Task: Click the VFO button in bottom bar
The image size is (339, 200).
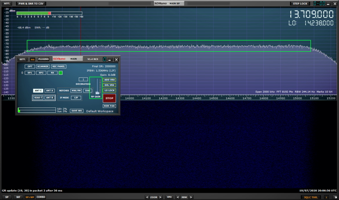Action: tap(169, 197)
